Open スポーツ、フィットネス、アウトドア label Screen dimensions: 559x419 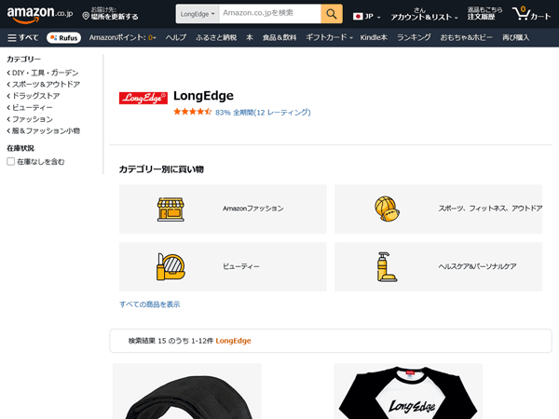click(490, 209)
